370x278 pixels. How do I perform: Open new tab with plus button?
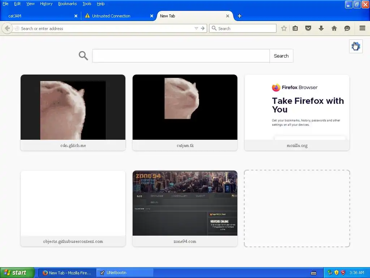240,16
